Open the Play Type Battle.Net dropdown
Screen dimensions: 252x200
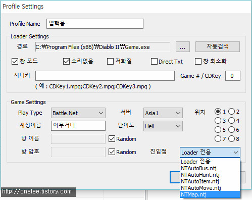point(78,113)
